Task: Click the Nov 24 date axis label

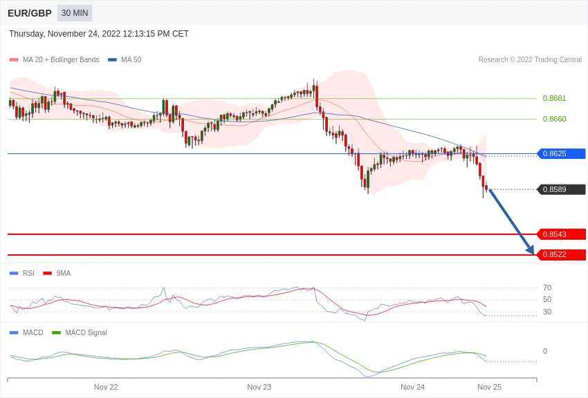Action: coord(412,387)
